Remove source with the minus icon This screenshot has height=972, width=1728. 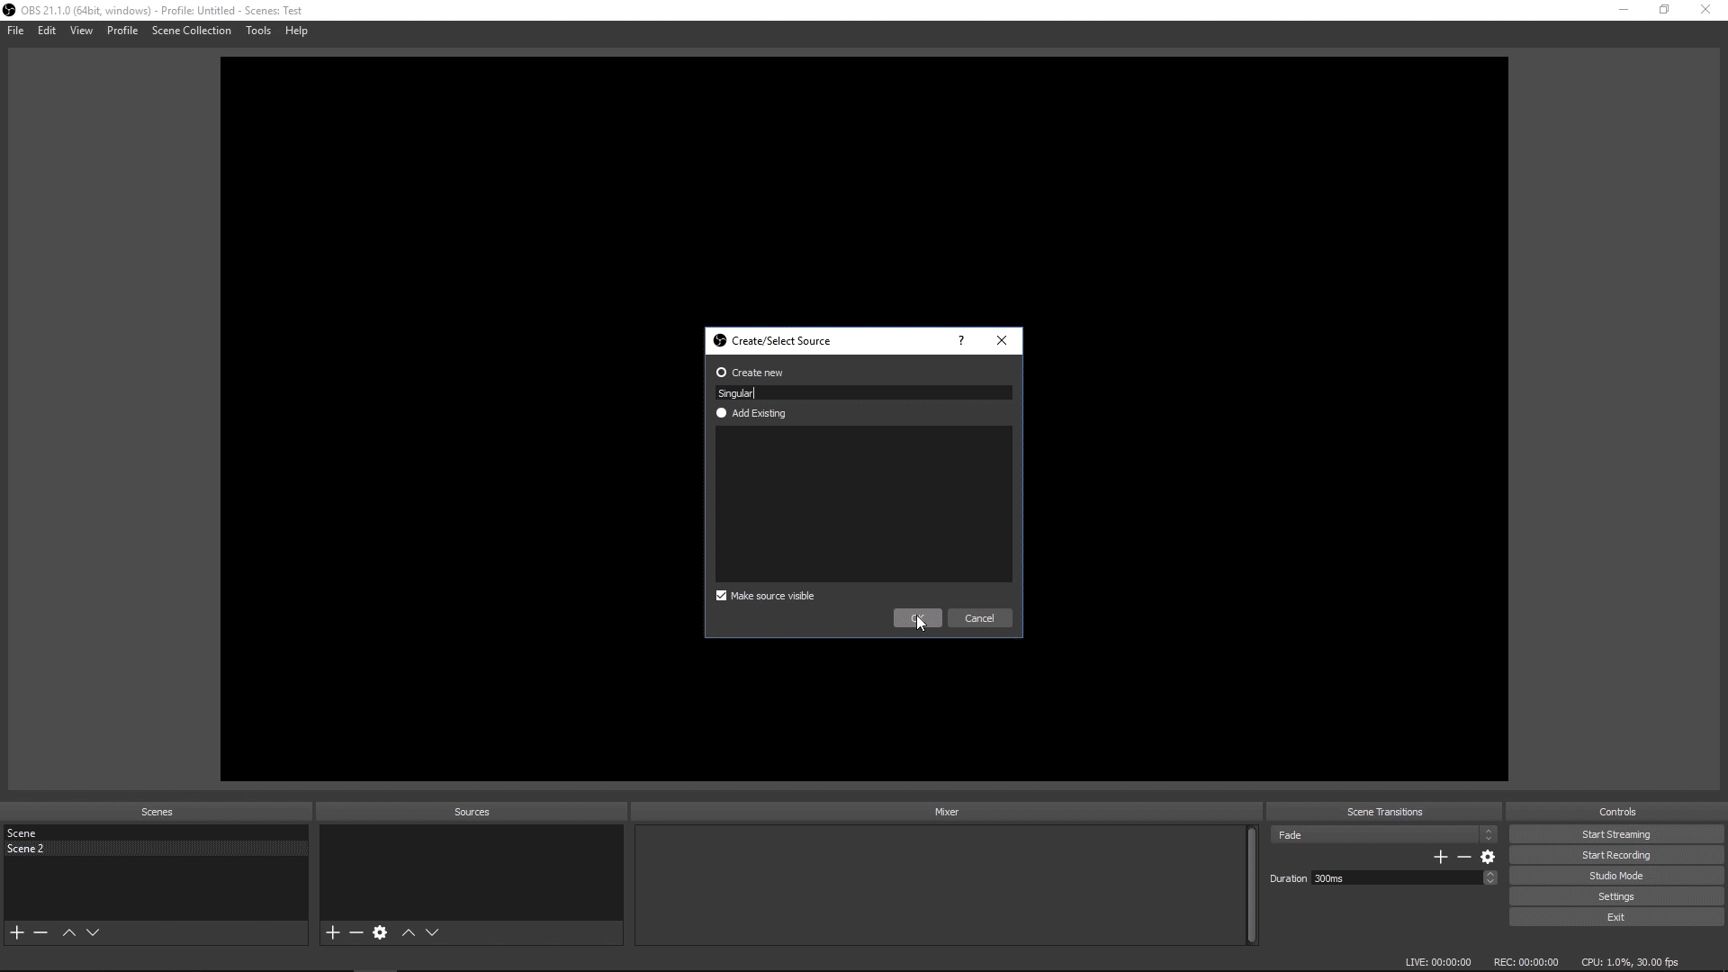pyautogui.click(x=356, y=932)
